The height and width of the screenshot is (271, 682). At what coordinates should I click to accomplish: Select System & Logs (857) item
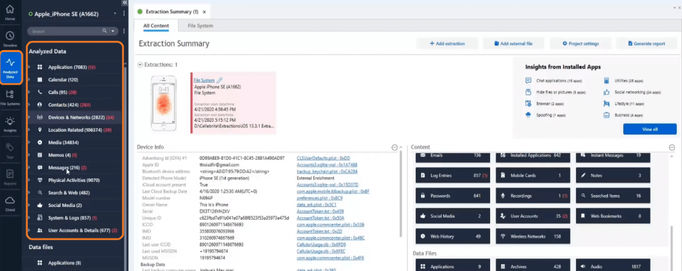click(74, 218)
